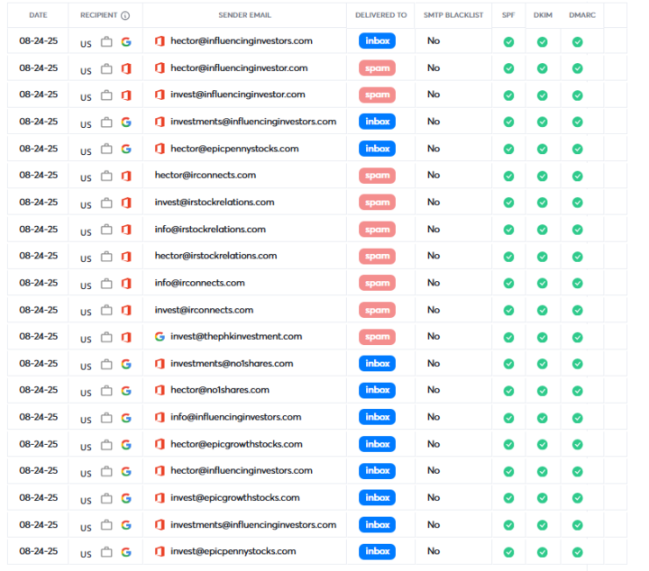Screen dimensions: 649x571
Task: Select sender hector@irconnects.com
Action: click(x=206, y=175)
